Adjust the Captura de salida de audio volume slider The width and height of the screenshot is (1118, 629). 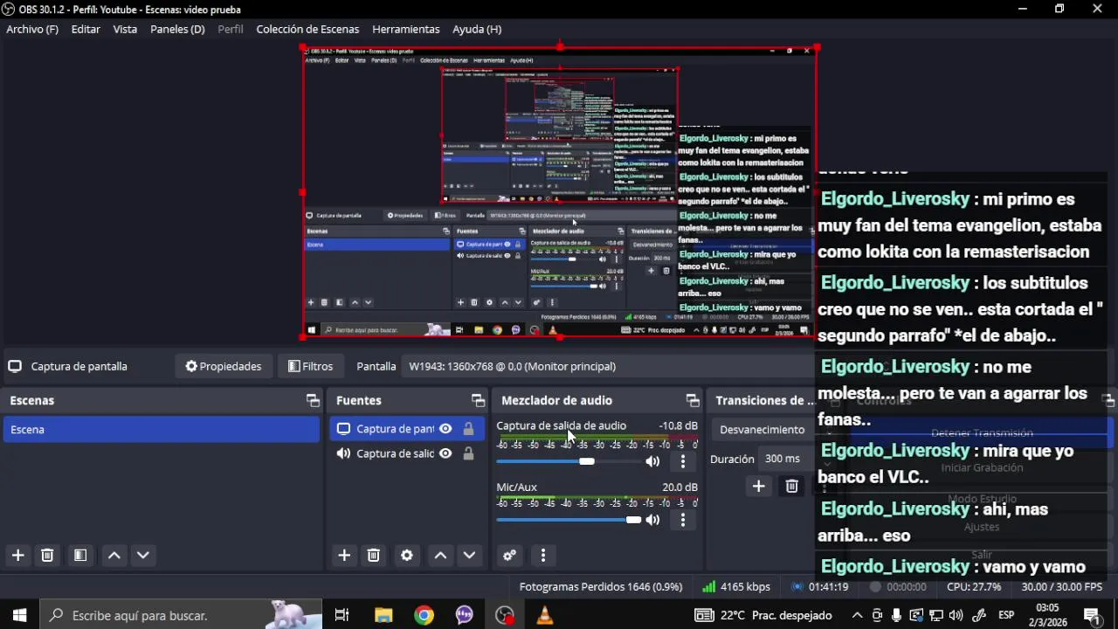point(567,461)
